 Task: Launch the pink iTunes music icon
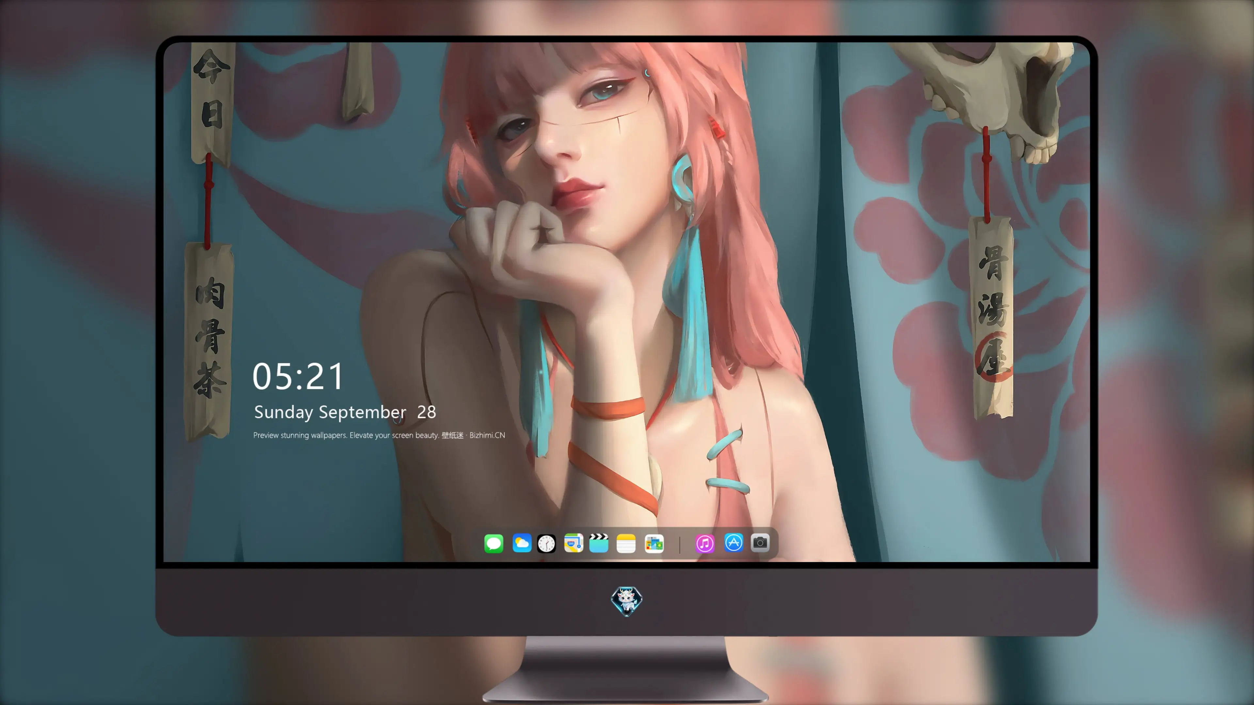click(x=705, y=543)
